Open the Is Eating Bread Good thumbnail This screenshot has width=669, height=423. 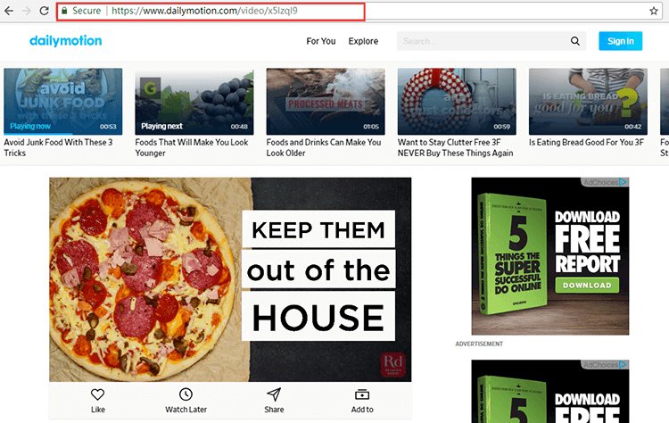coord(588,102)
